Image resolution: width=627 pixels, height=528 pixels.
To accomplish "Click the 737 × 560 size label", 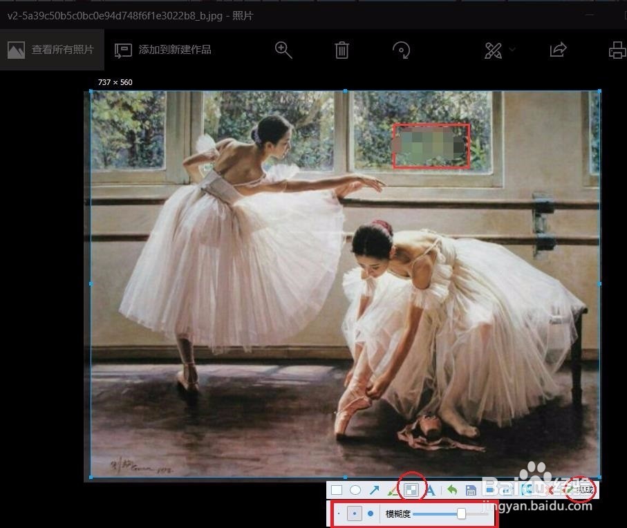I will point(115,82).
